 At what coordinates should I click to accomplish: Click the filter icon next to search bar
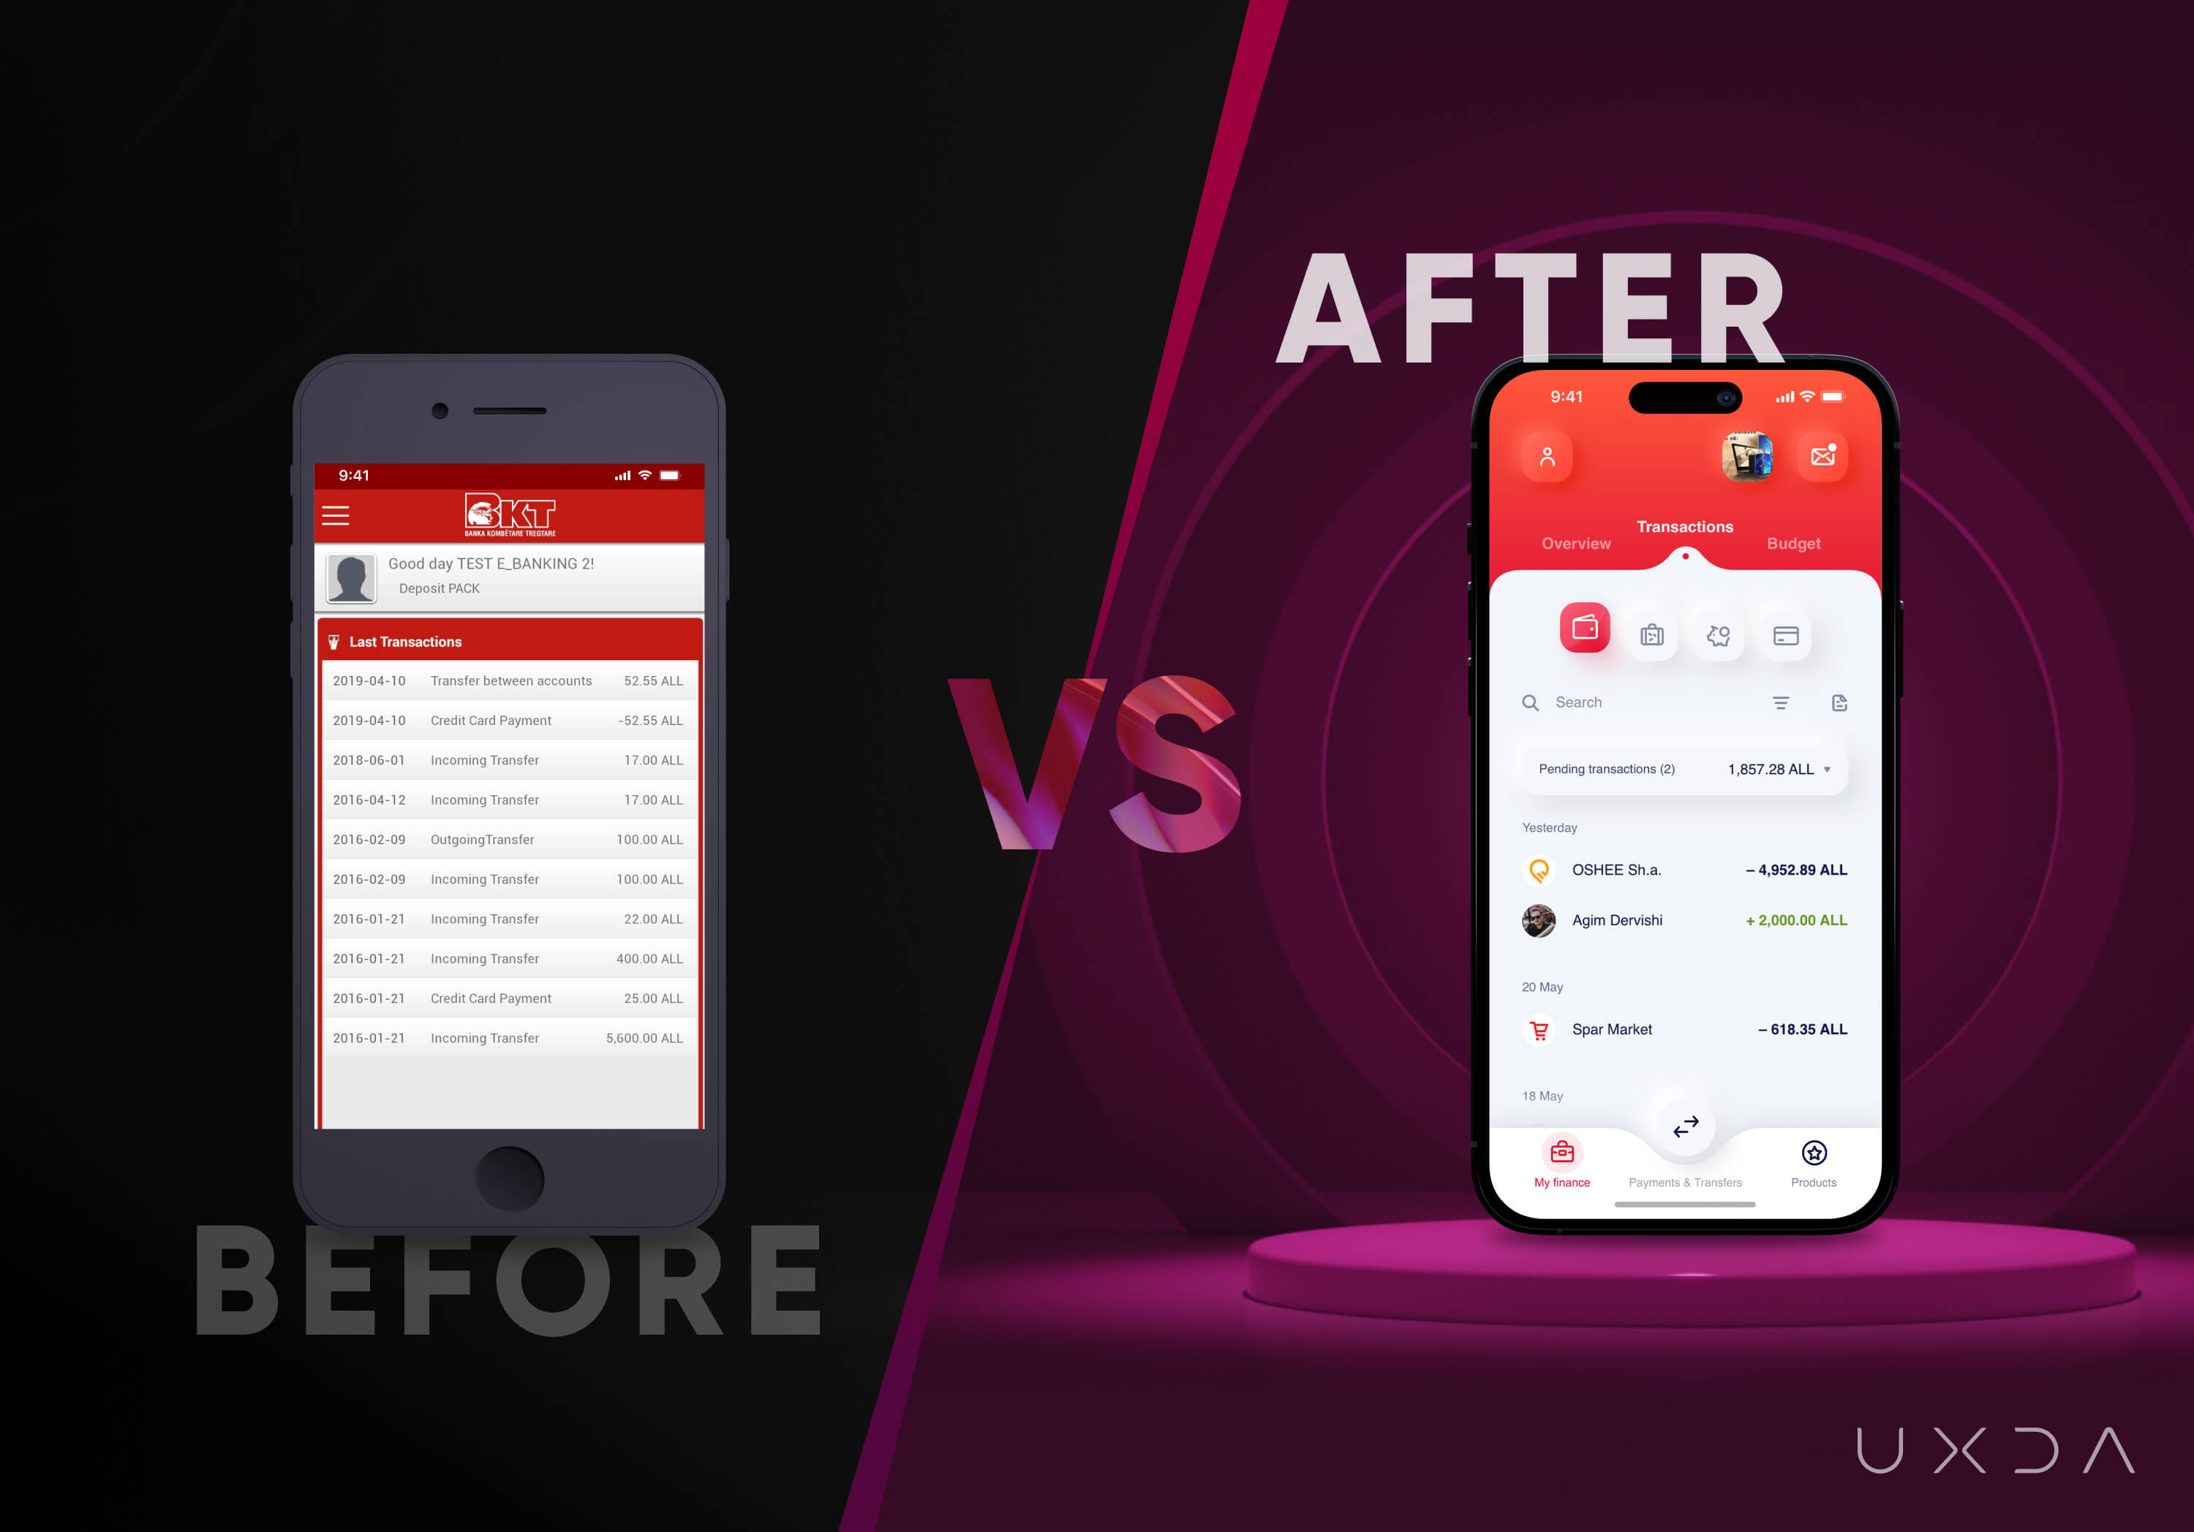(1782, 707)
